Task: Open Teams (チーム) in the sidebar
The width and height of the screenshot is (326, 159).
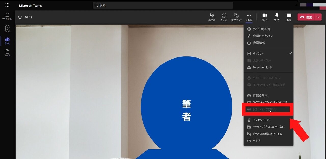Action: click(7, 41)
